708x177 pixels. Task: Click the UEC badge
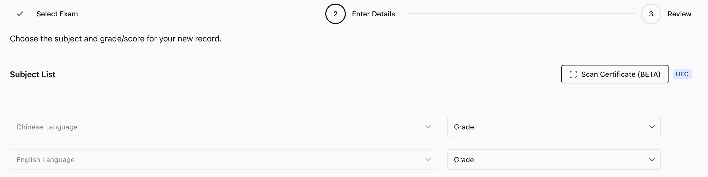(x=682, y=74)
